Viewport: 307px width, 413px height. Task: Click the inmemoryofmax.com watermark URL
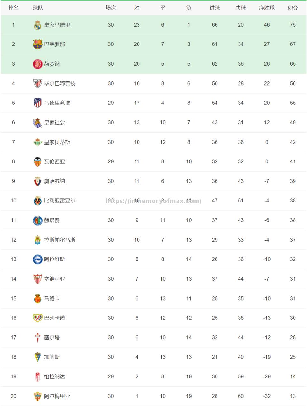coord(153,201)
